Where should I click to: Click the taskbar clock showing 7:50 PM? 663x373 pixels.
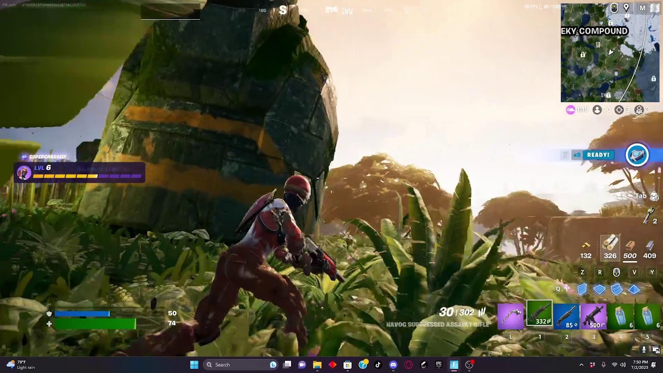(x=640, y=365)
